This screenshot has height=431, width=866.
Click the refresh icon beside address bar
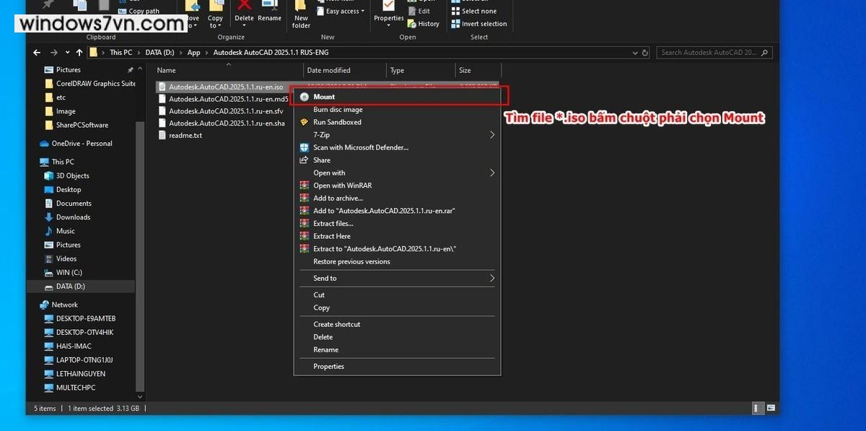coord(646,53)
